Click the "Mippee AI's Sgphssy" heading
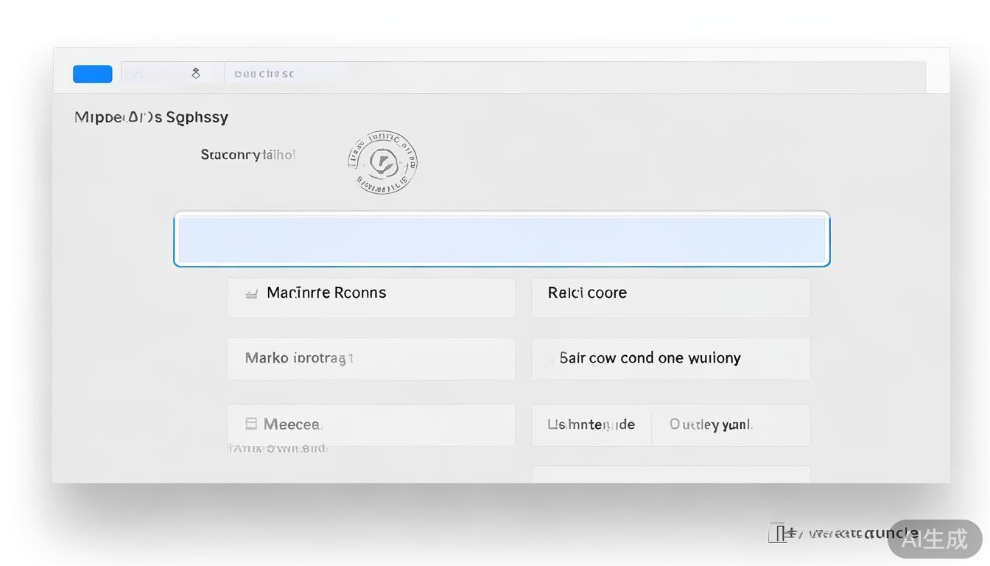The height and width of the screenshot is (566, 990). 151,117
